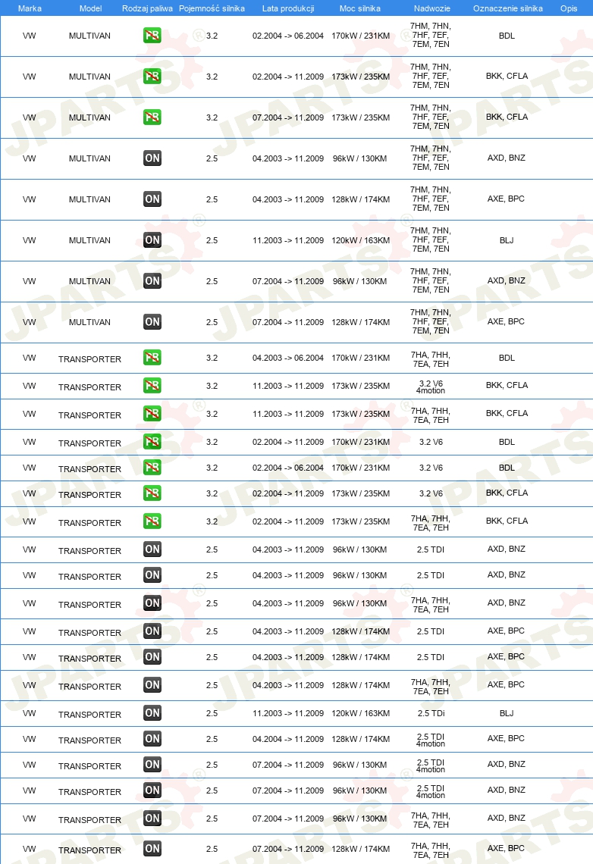Click 2.5 TDI 4motion in the 128kW/174KM row
Viewport: 593px width, 864px height.
click(x=431, y=740)
